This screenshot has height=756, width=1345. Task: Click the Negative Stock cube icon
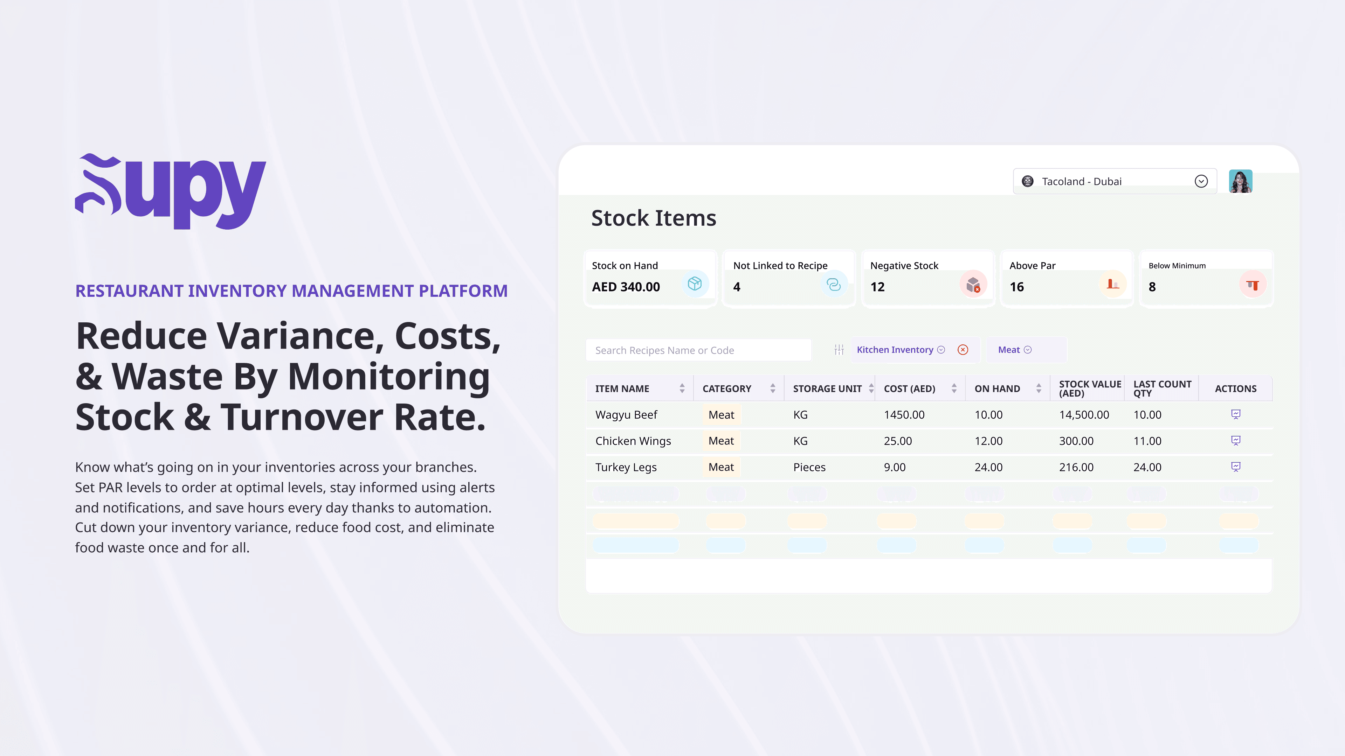pos(973,284)
